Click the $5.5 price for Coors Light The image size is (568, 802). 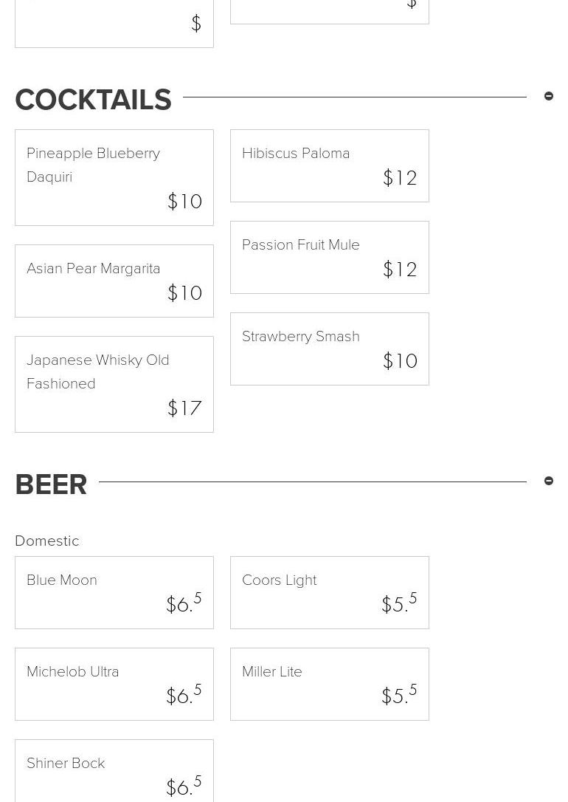click(x=399, y=603)
